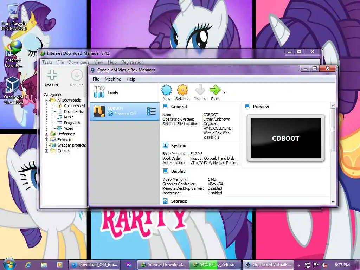Select the Documents category
Viewport: 360px width, 270px height.
[70, 111]
